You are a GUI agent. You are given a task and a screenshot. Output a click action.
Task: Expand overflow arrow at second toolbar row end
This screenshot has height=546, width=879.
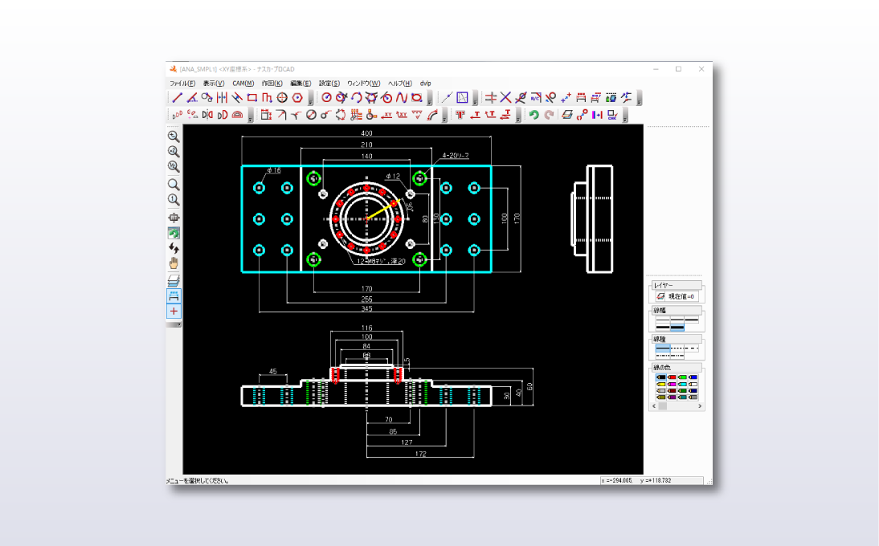[x=625, y=116]
